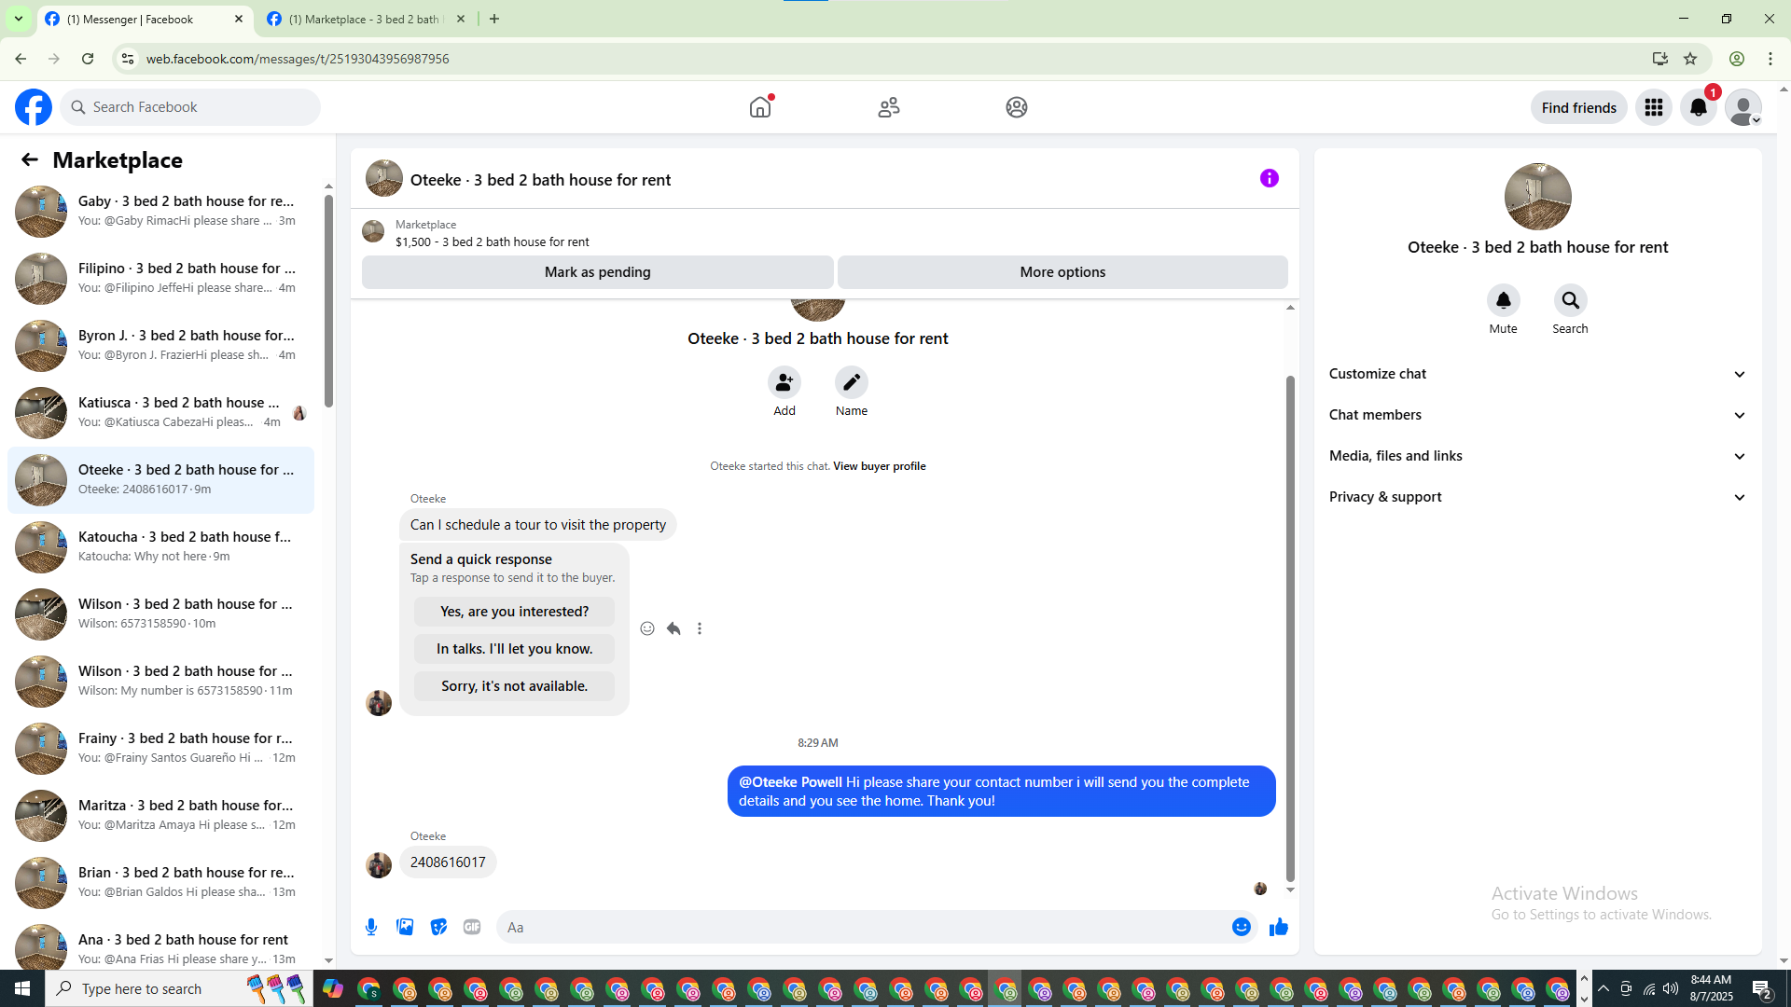Open the Facebook apps menu grid icon
Viewport: 1791px width, 1007px height.
tap(1654, 107)
